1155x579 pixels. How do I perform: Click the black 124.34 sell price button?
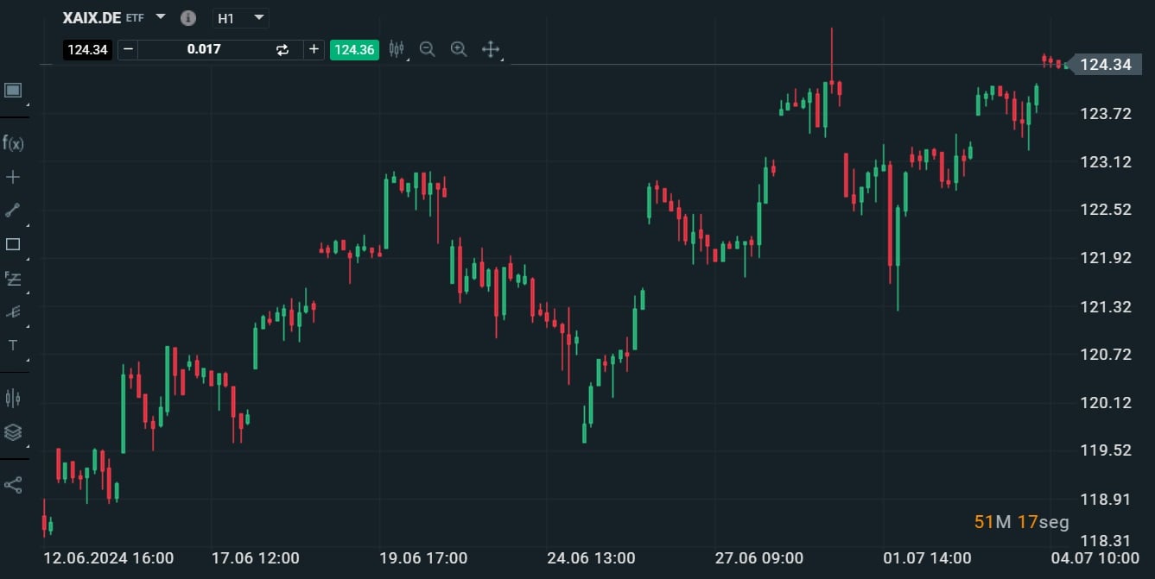coord(87,49)
